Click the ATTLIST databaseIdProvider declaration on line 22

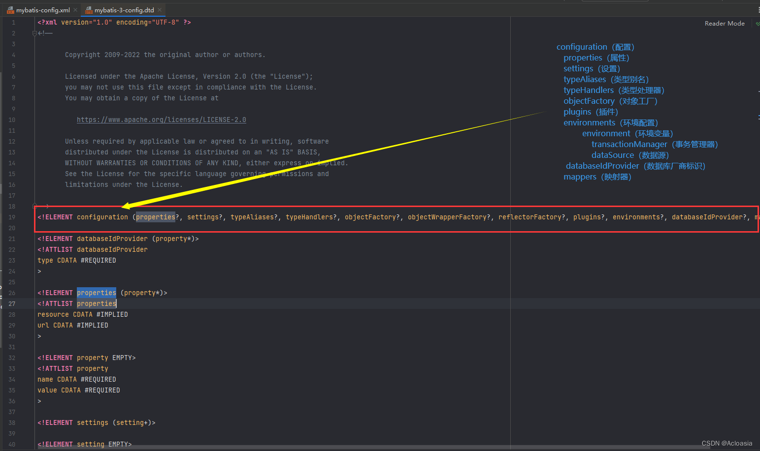(92, 249)
